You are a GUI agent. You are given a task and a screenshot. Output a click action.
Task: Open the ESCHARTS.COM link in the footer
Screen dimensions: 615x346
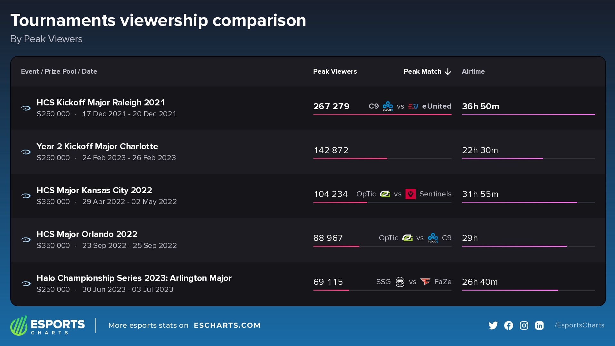coord(227,325)
